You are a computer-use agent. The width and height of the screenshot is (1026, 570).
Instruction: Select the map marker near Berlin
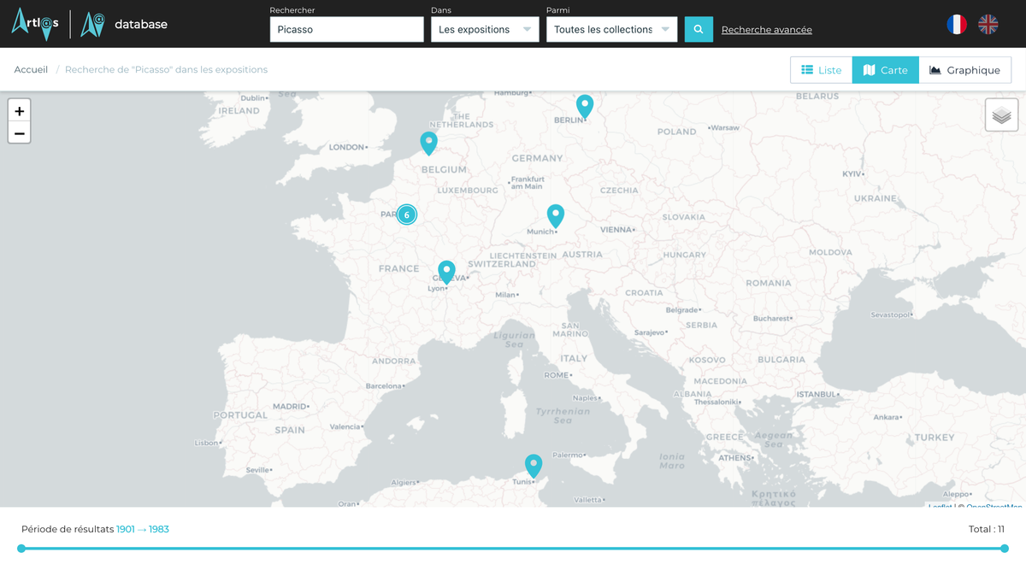(584, 106)
